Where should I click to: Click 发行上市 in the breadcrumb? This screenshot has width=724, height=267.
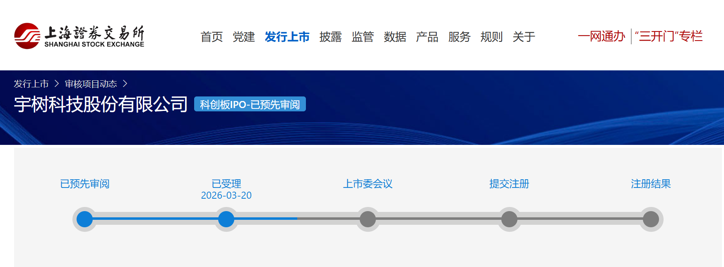[x=31, y=84]
